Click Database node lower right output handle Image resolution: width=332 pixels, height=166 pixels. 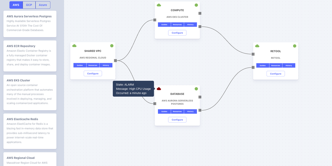[x=200, y=110]
